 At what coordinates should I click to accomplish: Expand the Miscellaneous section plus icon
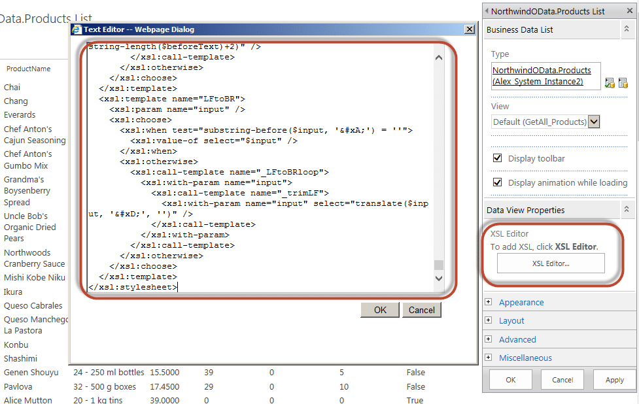tap(488, 357)
